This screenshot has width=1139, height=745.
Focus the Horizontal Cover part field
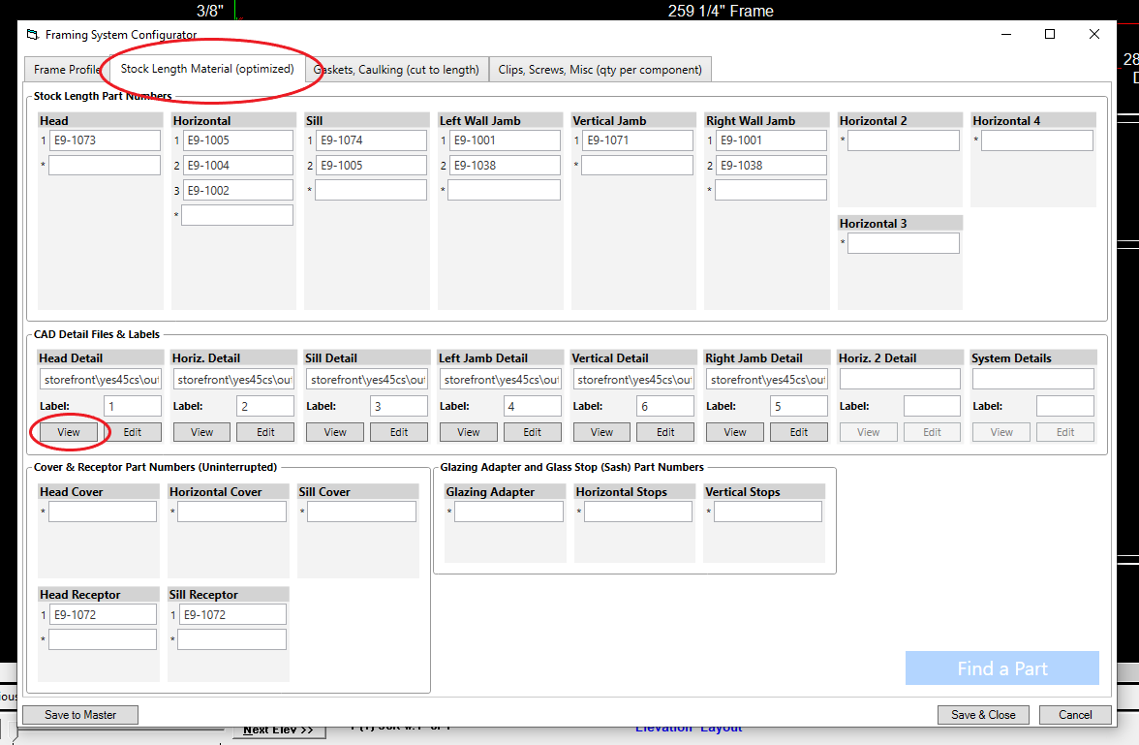[231, 512]
